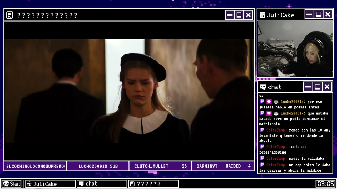Close the JuliCake webcam window
Viewport: 337px width, 189px height.
328,14
